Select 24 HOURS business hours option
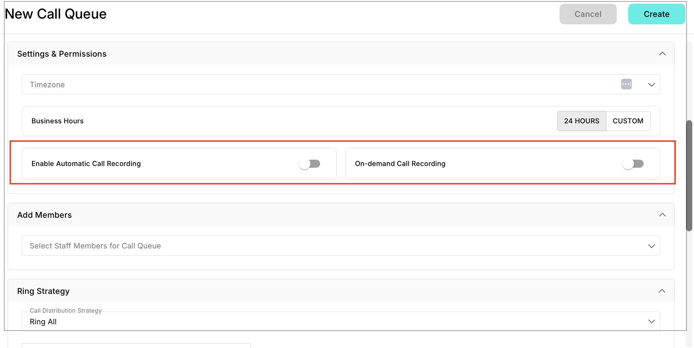 [x=582, y=121]
